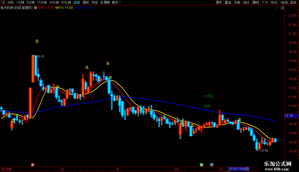This screenshot has width=299, height=172.
Task: Click the 2025年 axis label
Action: tap(6, 169)
